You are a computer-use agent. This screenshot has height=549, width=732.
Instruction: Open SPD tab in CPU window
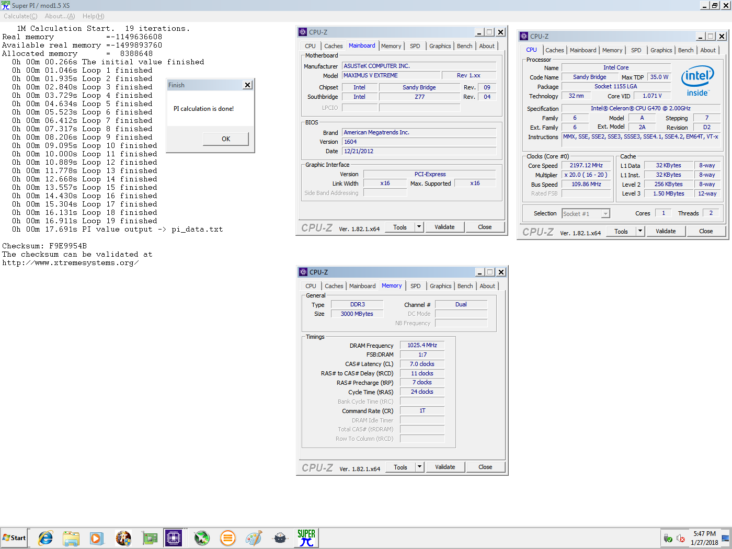(636, 50)
